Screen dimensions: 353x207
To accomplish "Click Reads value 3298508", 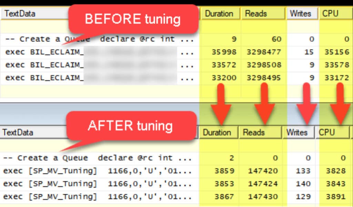I will point(264,65).
